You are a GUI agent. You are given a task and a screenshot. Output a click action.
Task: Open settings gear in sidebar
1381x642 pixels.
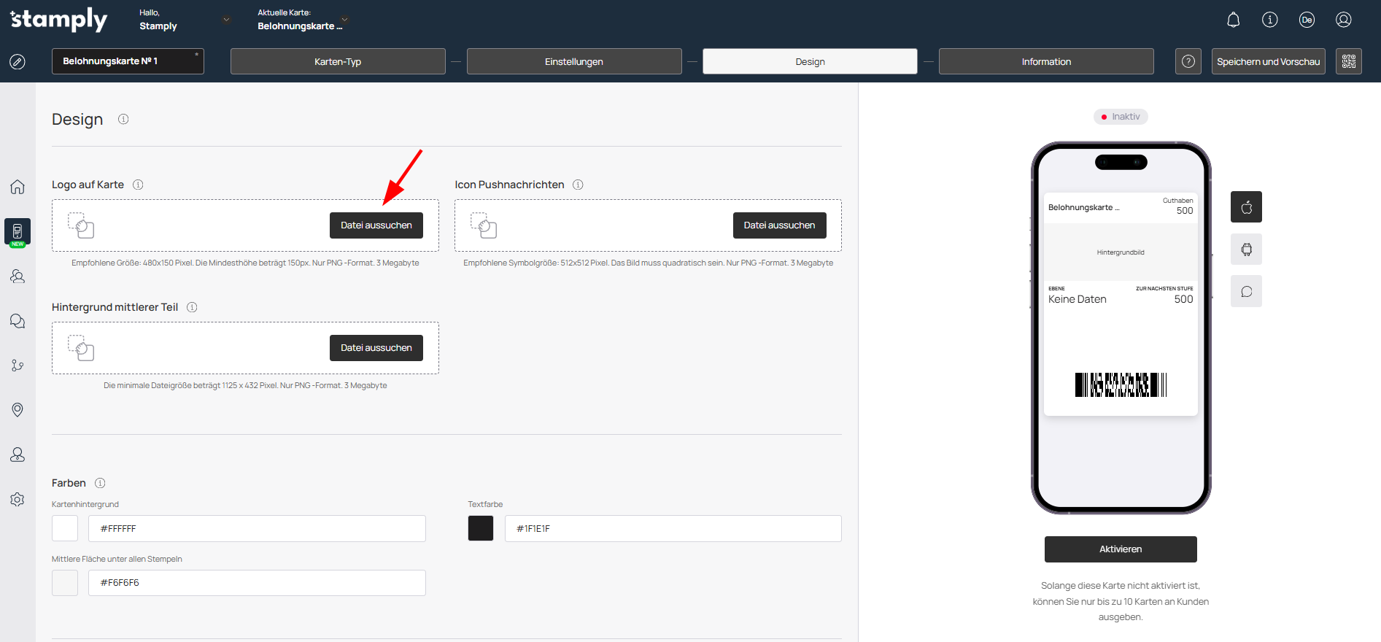point(18,500)
